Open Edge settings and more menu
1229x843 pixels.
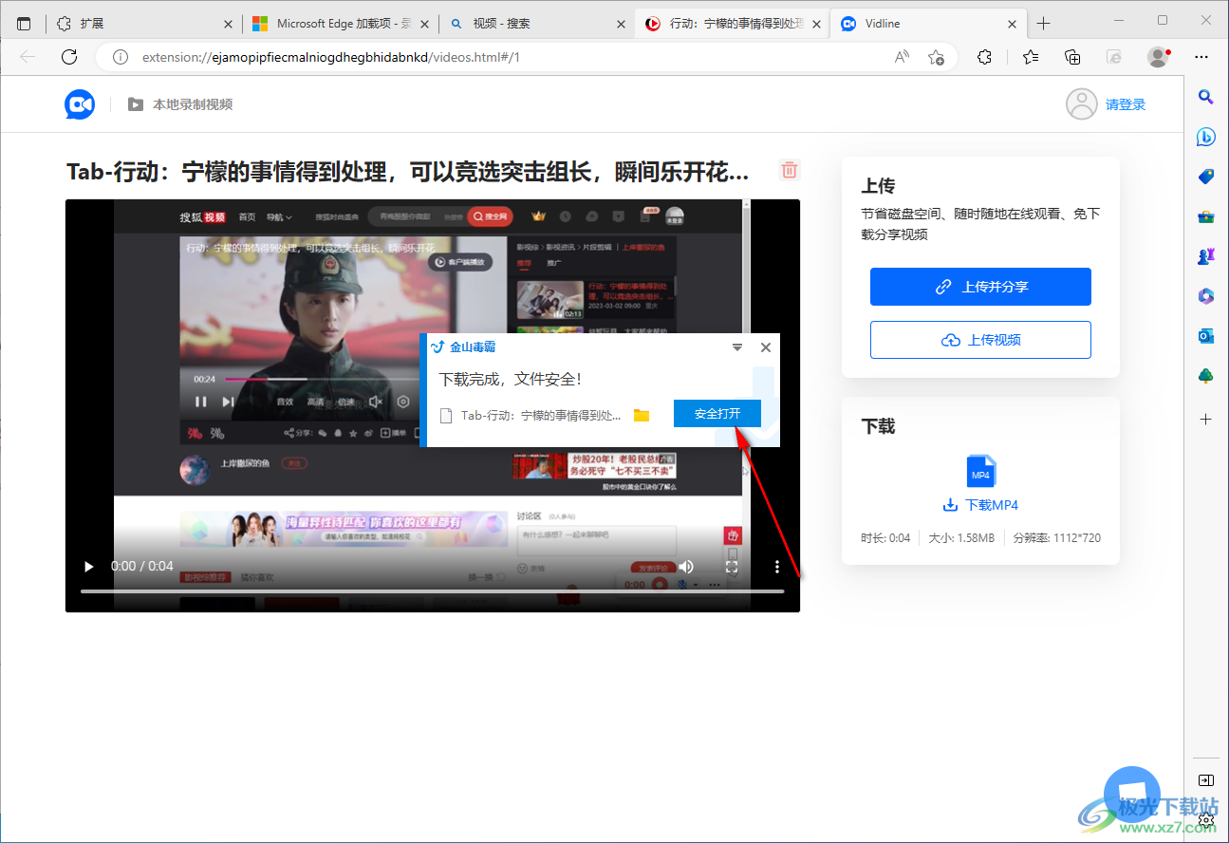(x=1201, y=57)
